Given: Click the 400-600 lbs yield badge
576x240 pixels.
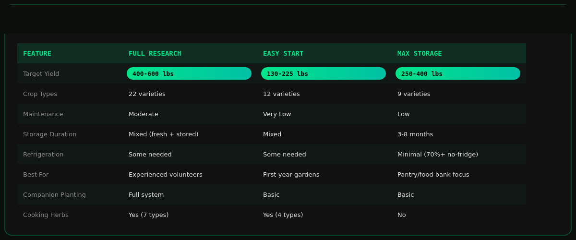Looking at the screenshot, I should click(189, 73).
